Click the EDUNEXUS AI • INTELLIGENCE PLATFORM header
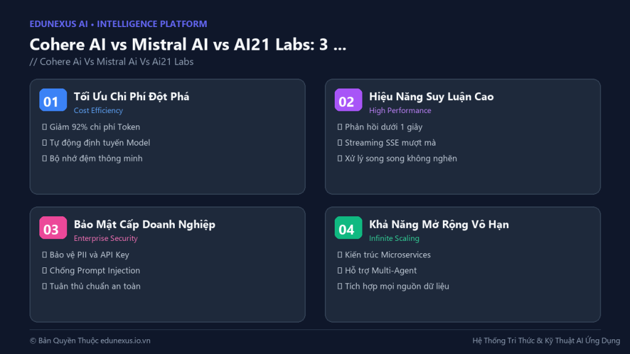 pos(119,24)
